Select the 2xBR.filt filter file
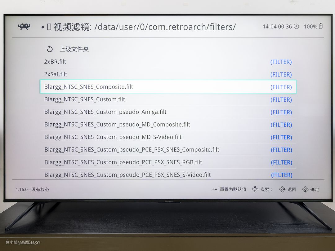This screenshot has width=335, height=251. pyautogui.click(x=168, y=62)
